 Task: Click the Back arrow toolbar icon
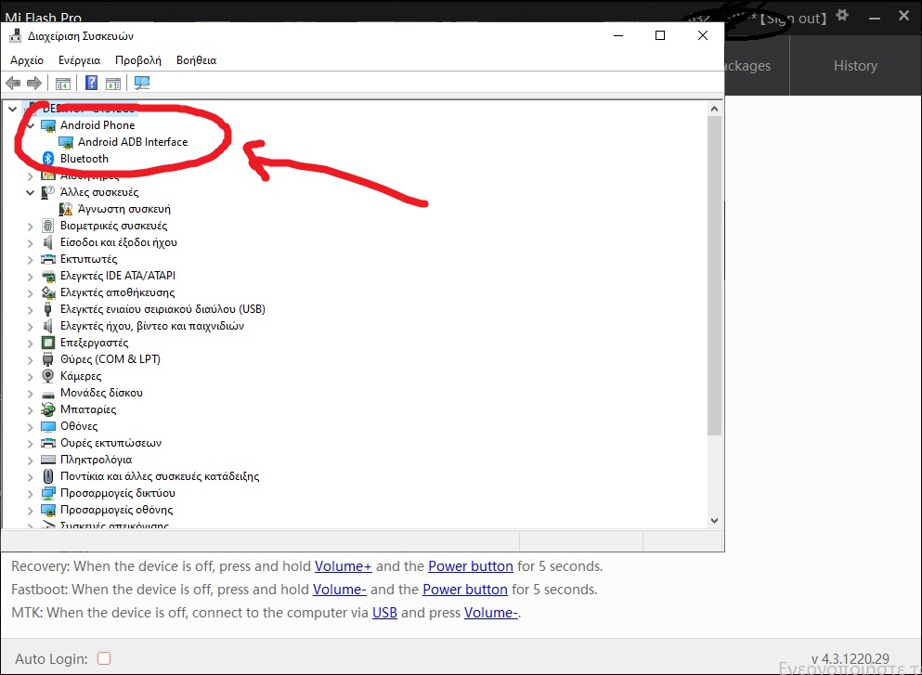pos(13,83)
